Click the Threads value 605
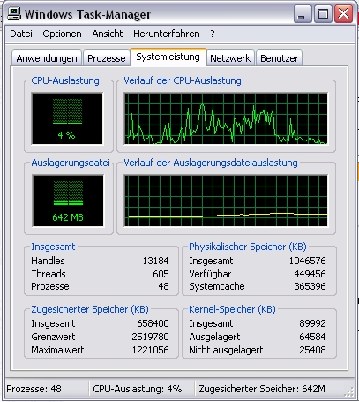The image size is (359, 402). (161, 274)
